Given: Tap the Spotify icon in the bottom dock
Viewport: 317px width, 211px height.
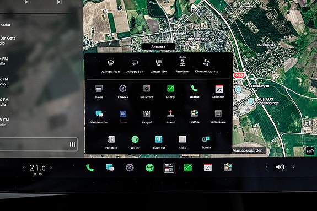Looking at the screenshot, I should (x=149, y=167).
